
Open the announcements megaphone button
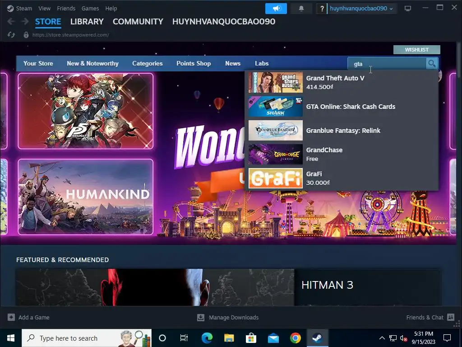276,9
